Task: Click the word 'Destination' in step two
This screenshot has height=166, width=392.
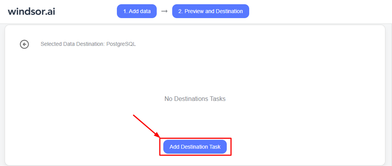Action: point(229,11)
